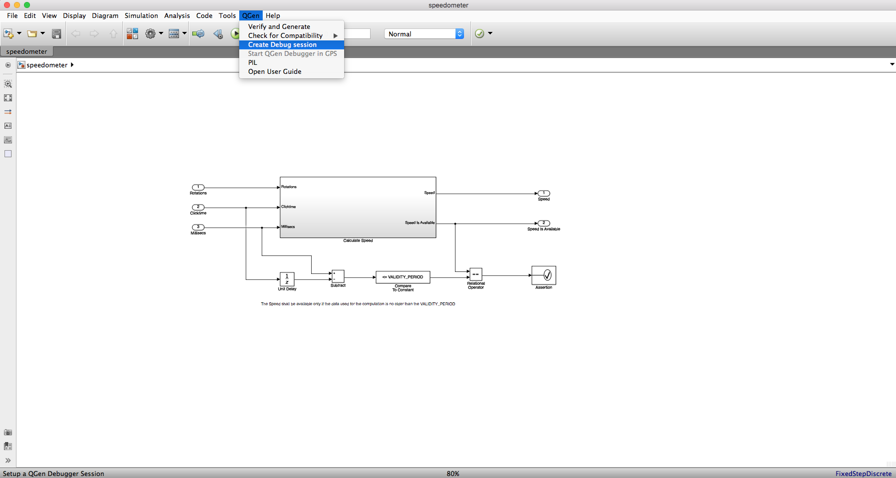Click the Step Back toolbar icon
The width and height of the screenshot is (896, 478).
pyautogui.click(x=218, y=33)
